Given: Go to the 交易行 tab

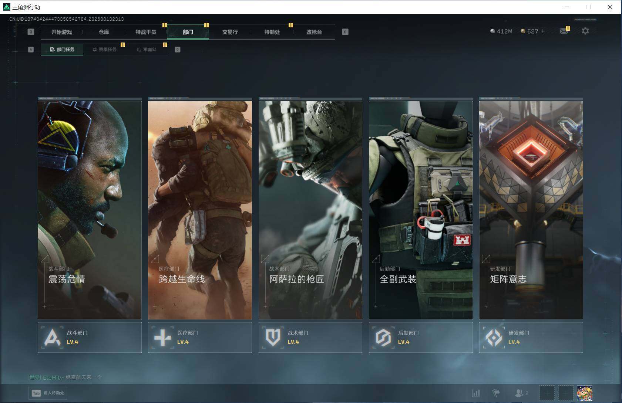Looking at the screenshot, I should pos(230,32).
